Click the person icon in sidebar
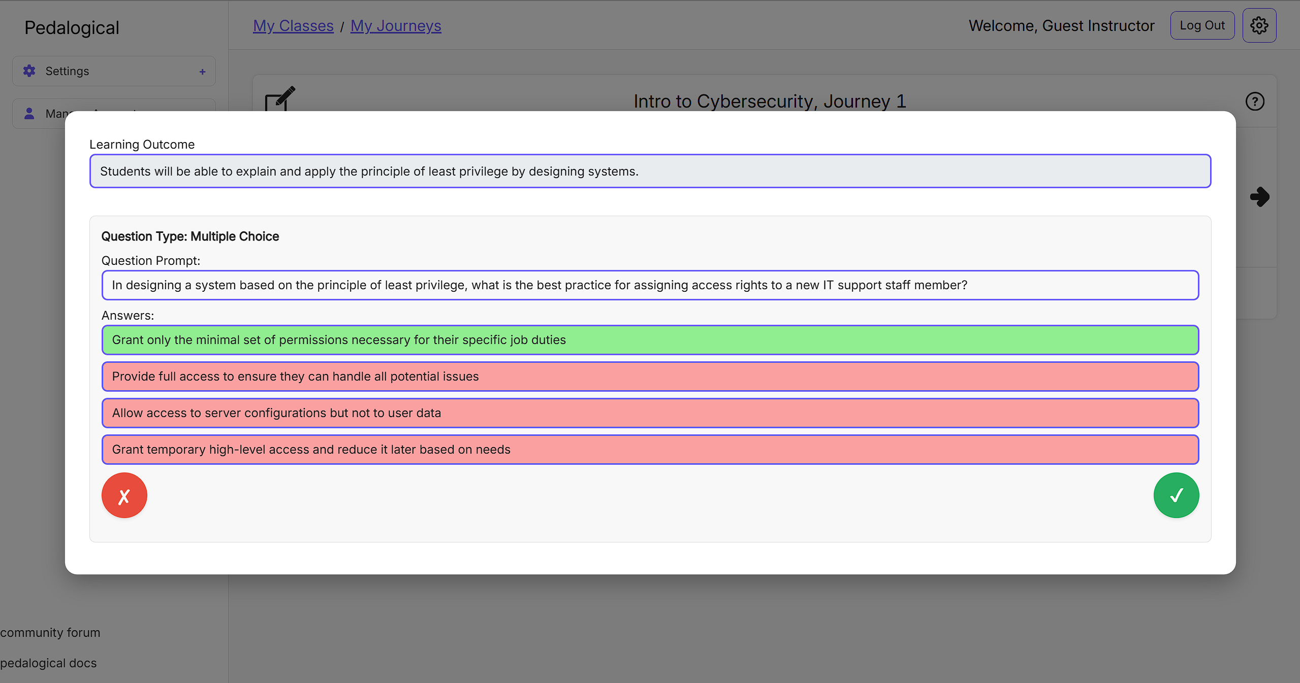1300x683 pixels. pos(29,114)
